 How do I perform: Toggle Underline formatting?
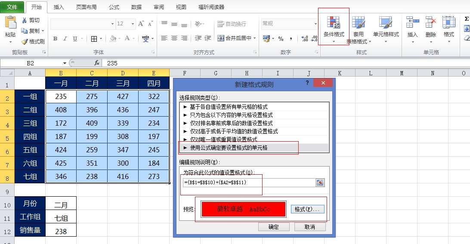click(75, 39)
